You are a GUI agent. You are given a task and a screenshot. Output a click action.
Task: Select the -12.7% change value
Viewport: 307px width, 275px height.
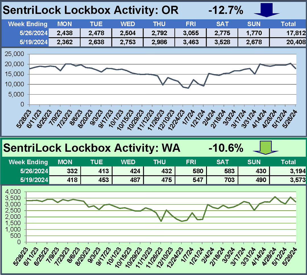(x=226, y=10)
